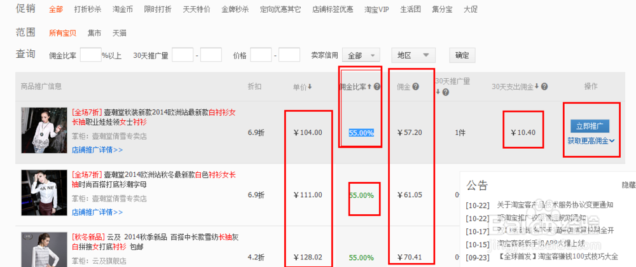This screenshot has height=267, width=636.
Task: Choose the 所有宝贝 range option
Action: [x=62, y=33]
